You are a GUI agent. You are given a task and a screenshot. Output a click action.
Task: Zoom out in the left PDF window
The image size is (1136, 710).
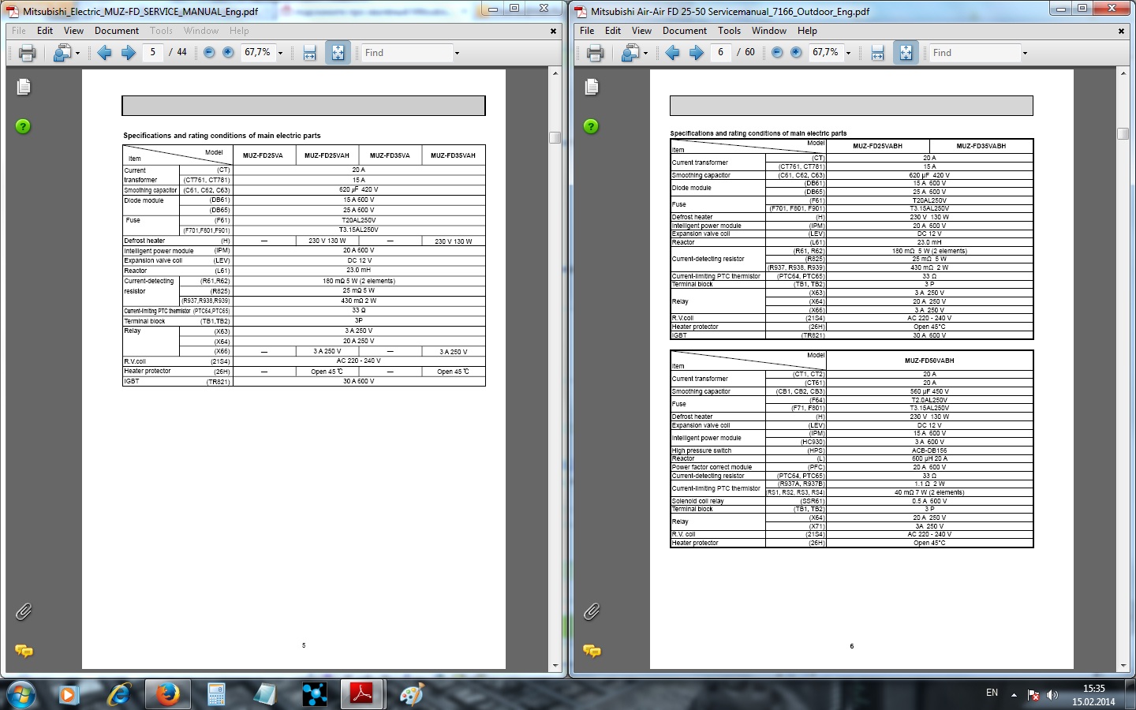coord(209,52)
